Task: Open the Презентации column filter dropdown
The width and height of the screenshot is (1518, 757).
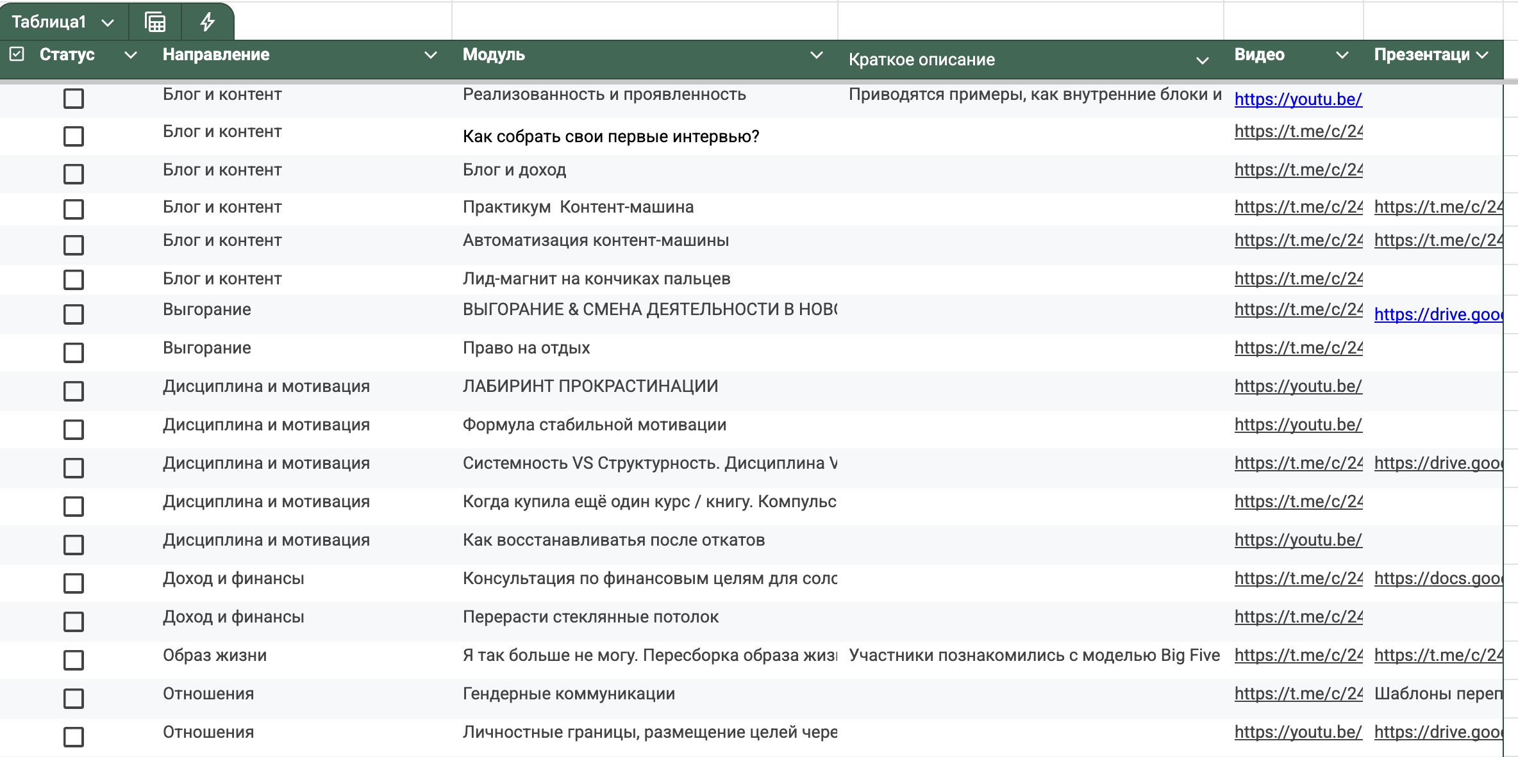Action: point(1482,55)
